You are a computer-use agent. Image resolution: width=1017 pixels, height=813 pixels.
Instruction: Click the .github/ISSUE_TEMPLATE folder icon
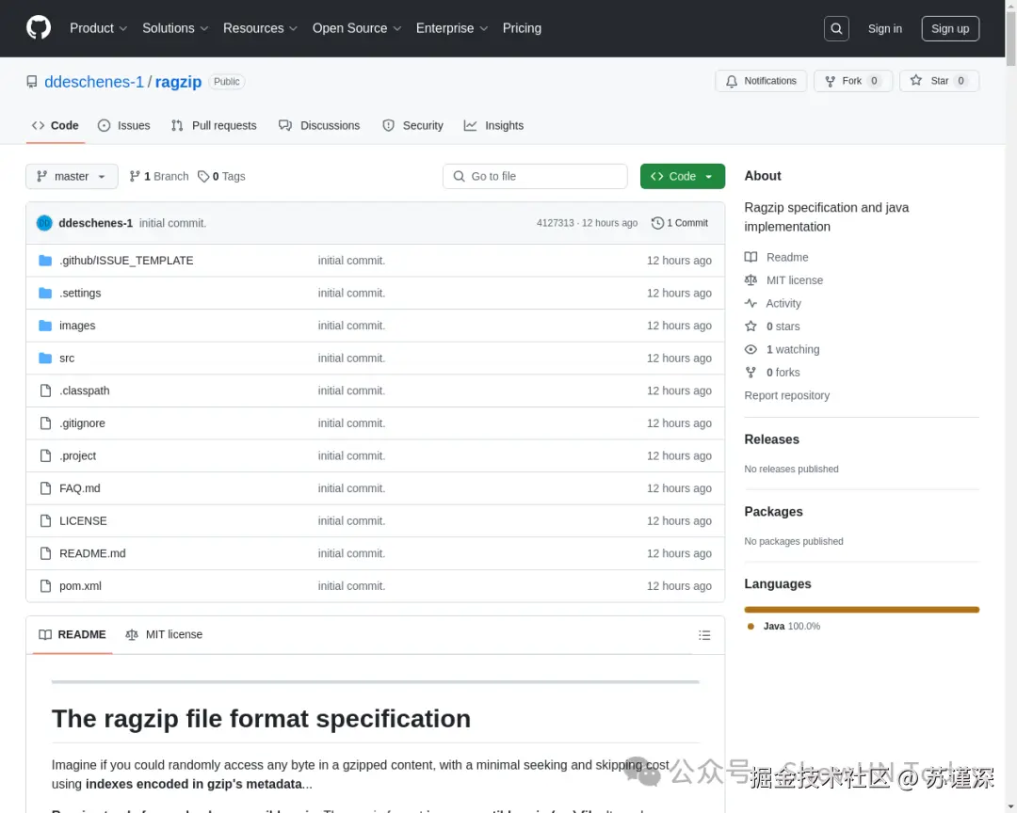45,261
